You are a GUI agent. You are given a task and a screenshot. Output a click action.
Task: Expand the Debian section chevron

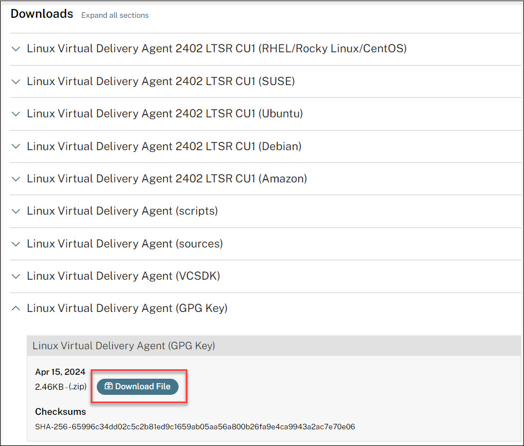(16, 147)
